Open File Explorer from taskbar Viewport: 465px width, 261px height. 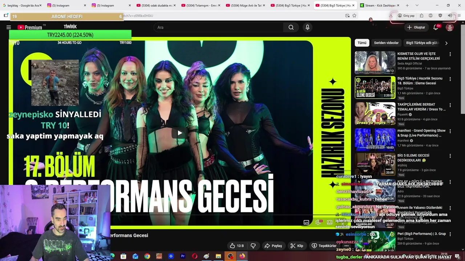coord(218,256)
